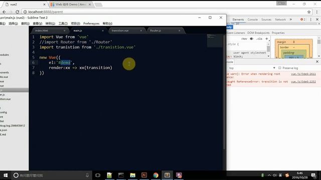Screen dimensions: 321x180
Task: Open Task View from the taskbar
Action: [x=98, y=175]
